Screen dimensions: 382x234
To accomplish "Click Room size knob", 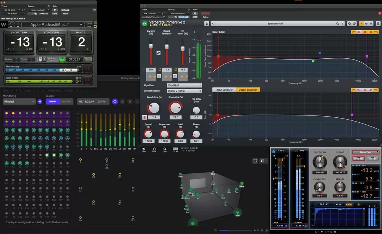I will tap(175, 107).
